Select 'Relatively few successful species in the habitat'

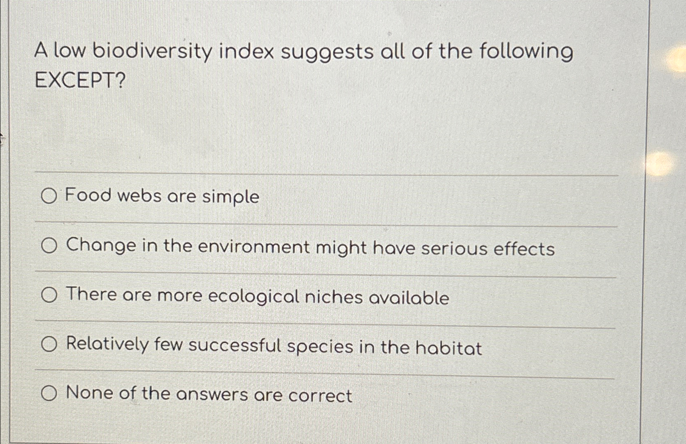[x=49, y=343]
